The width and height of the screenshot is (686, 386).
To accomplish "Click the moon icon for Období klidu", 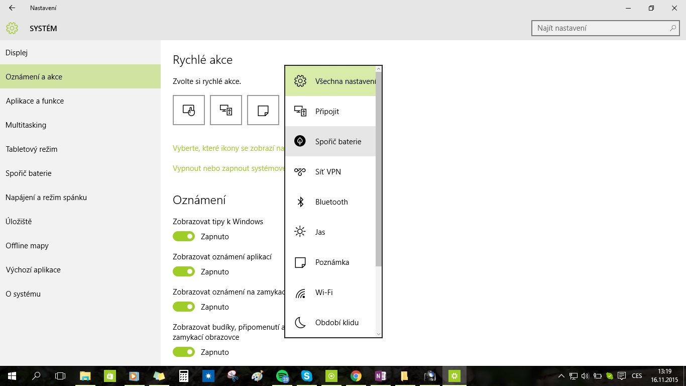I will click(x=300, y=322).
